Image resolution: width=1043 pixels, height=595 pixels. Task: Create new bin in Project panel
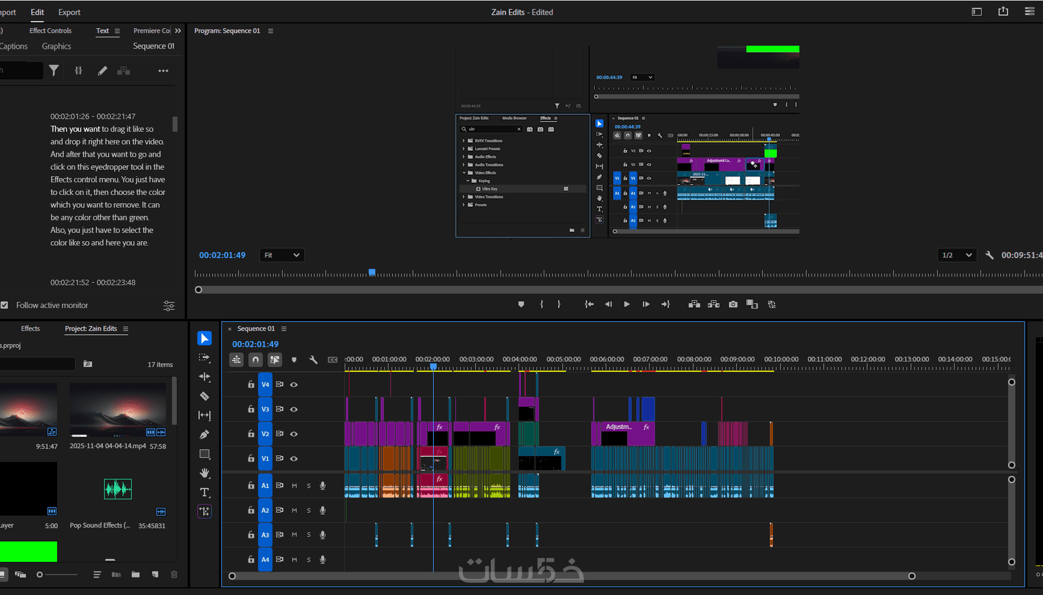pyautogui.click(x=136, y=575)
